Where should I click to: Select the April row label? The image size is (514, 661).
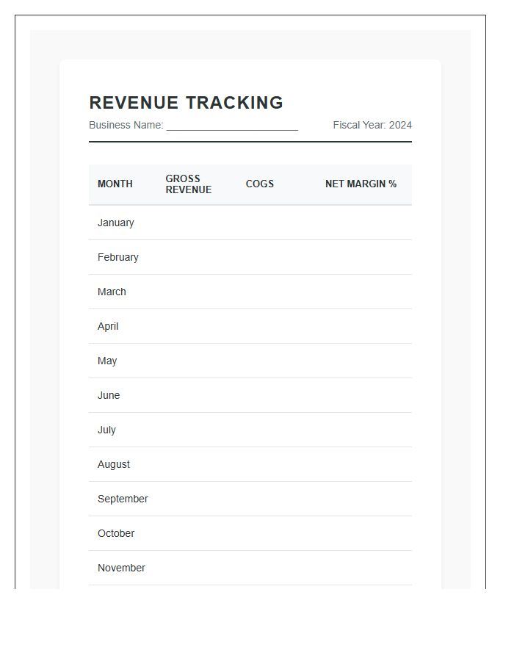(x=108, y=326)
